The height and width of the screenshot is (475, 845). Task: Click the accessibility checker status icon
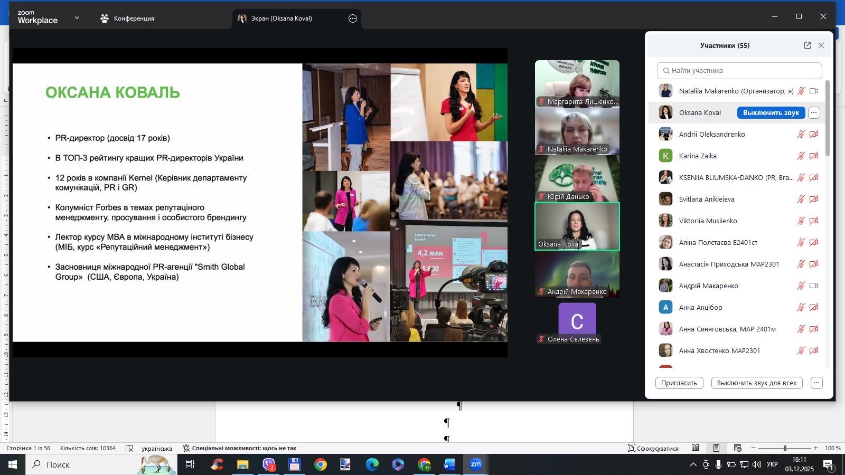click(186, 448)
